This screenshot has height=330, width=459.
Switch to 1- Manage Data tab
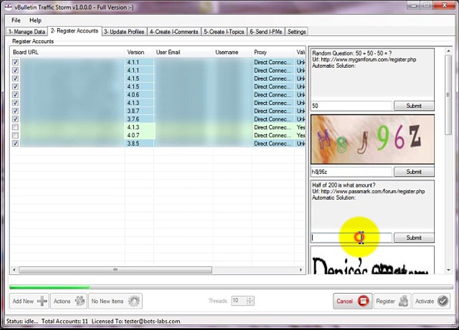[27, 32]
